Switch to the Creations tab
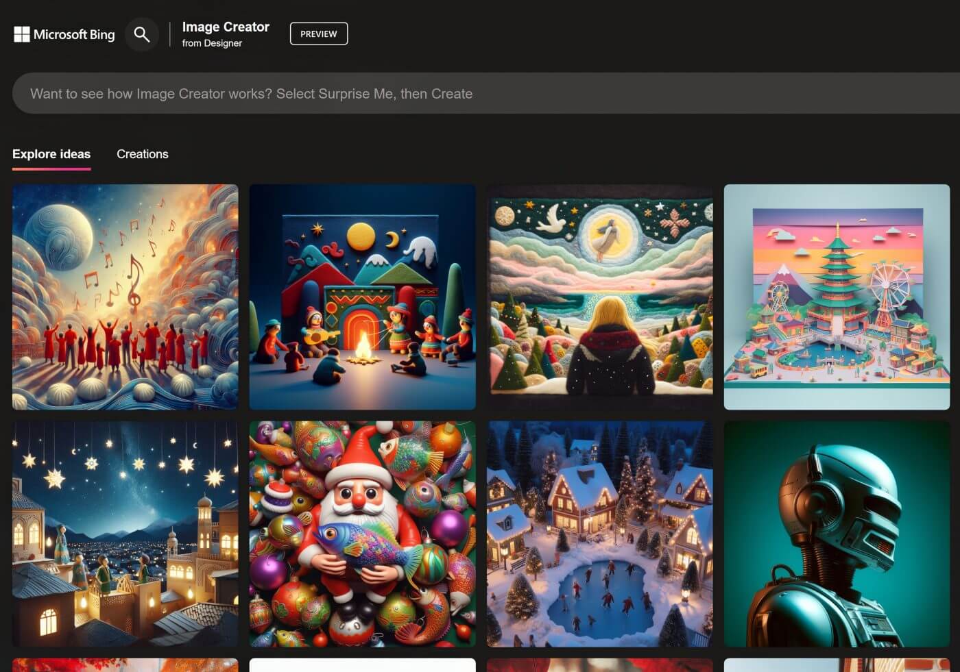Screen dimensions: 960x672 (x=143, y=153)
